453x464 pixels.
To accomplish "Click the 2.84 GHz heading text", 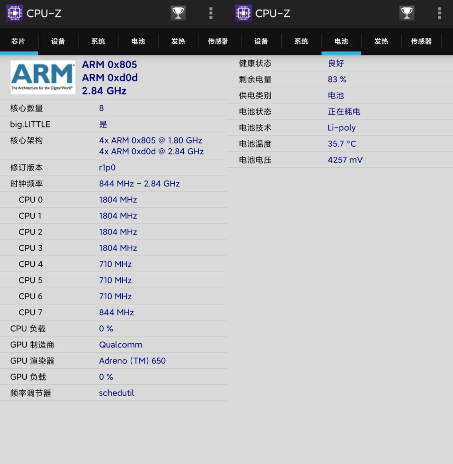I will (x=104, y=91).
